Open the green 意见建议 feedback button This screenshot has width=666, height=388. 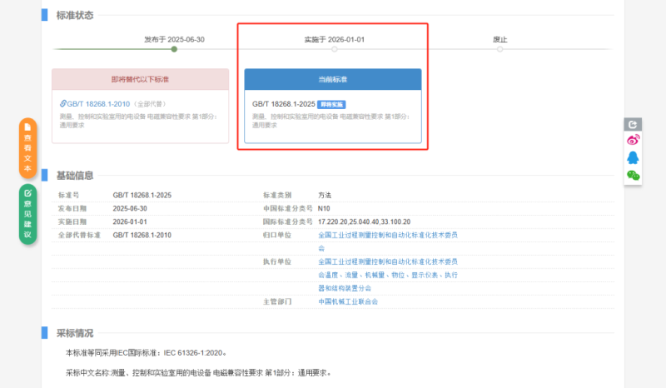click(27, 214)
